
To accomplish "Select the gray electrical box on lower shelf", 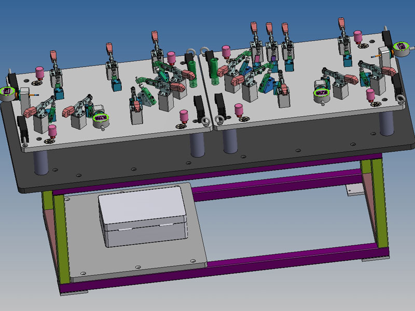I will pos(143,216).
